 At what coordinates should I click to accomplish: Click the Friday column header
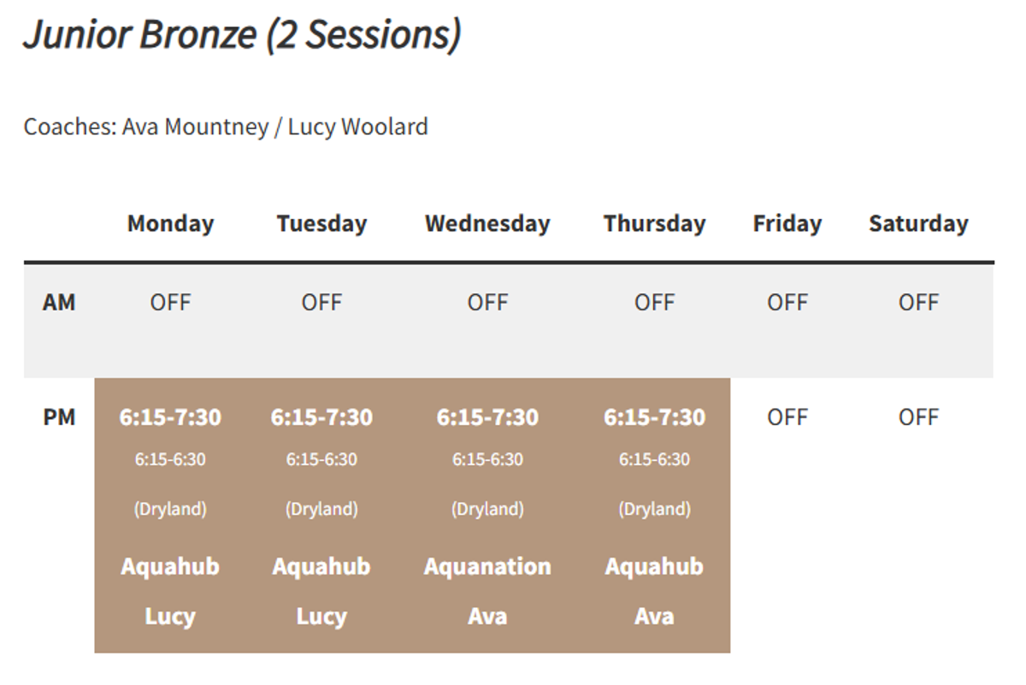click(787, 223)
